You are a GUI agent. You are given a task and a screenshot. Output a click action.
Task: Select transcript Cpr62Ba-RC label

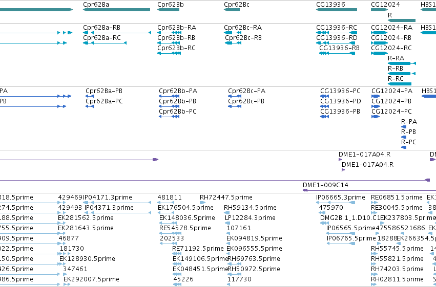click(x=102, y=38)
